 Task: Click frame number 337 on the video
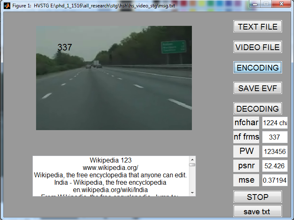pos(65,47)
